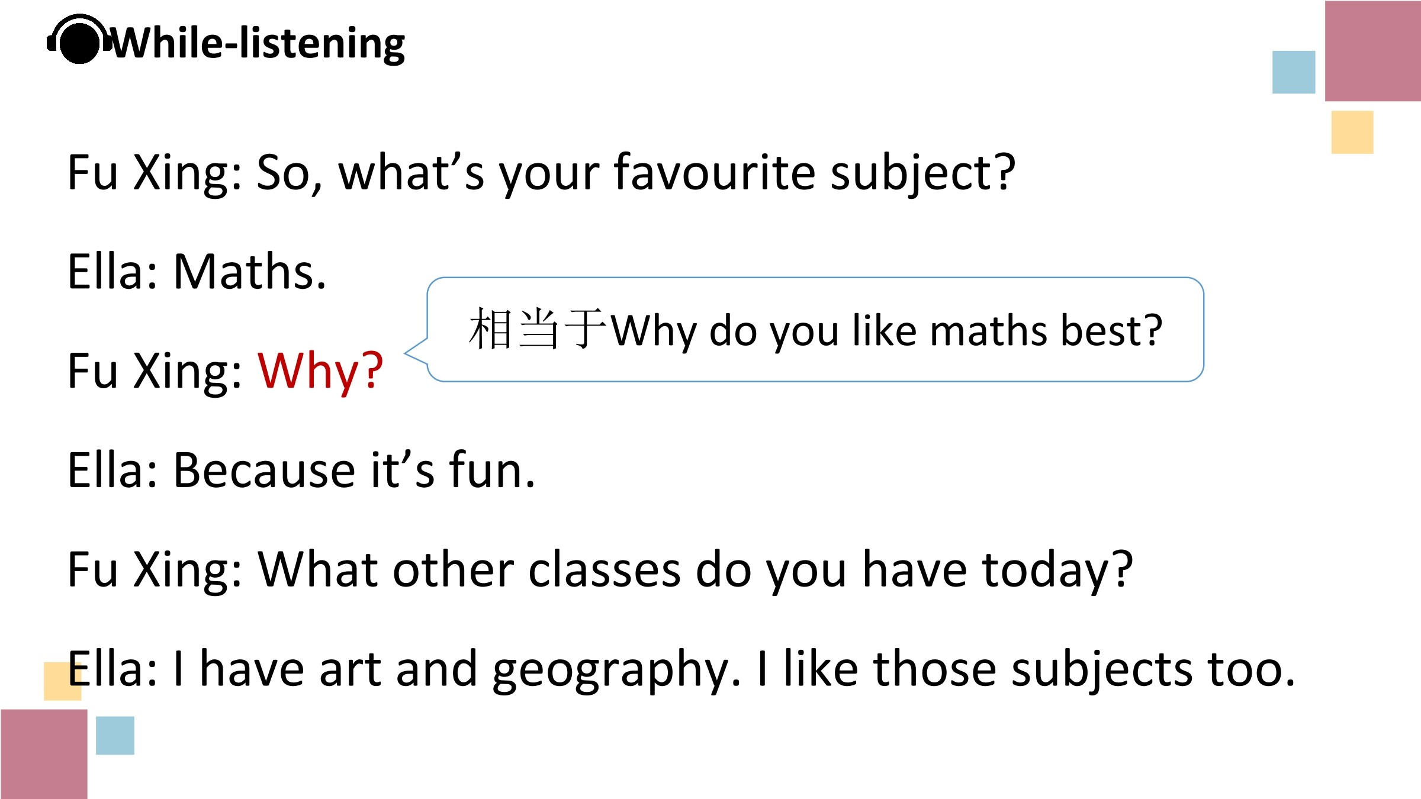
Task: Click the small blue square at bottom left
Action: (115, 736)
